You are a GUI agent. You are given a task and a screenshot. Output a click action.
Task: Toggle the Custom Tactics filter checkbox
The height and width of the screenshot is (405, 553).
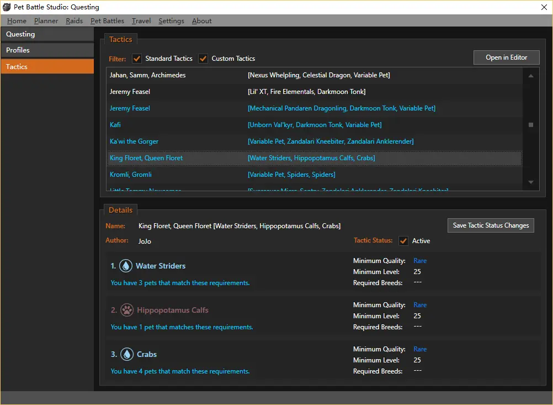(203, 59)
